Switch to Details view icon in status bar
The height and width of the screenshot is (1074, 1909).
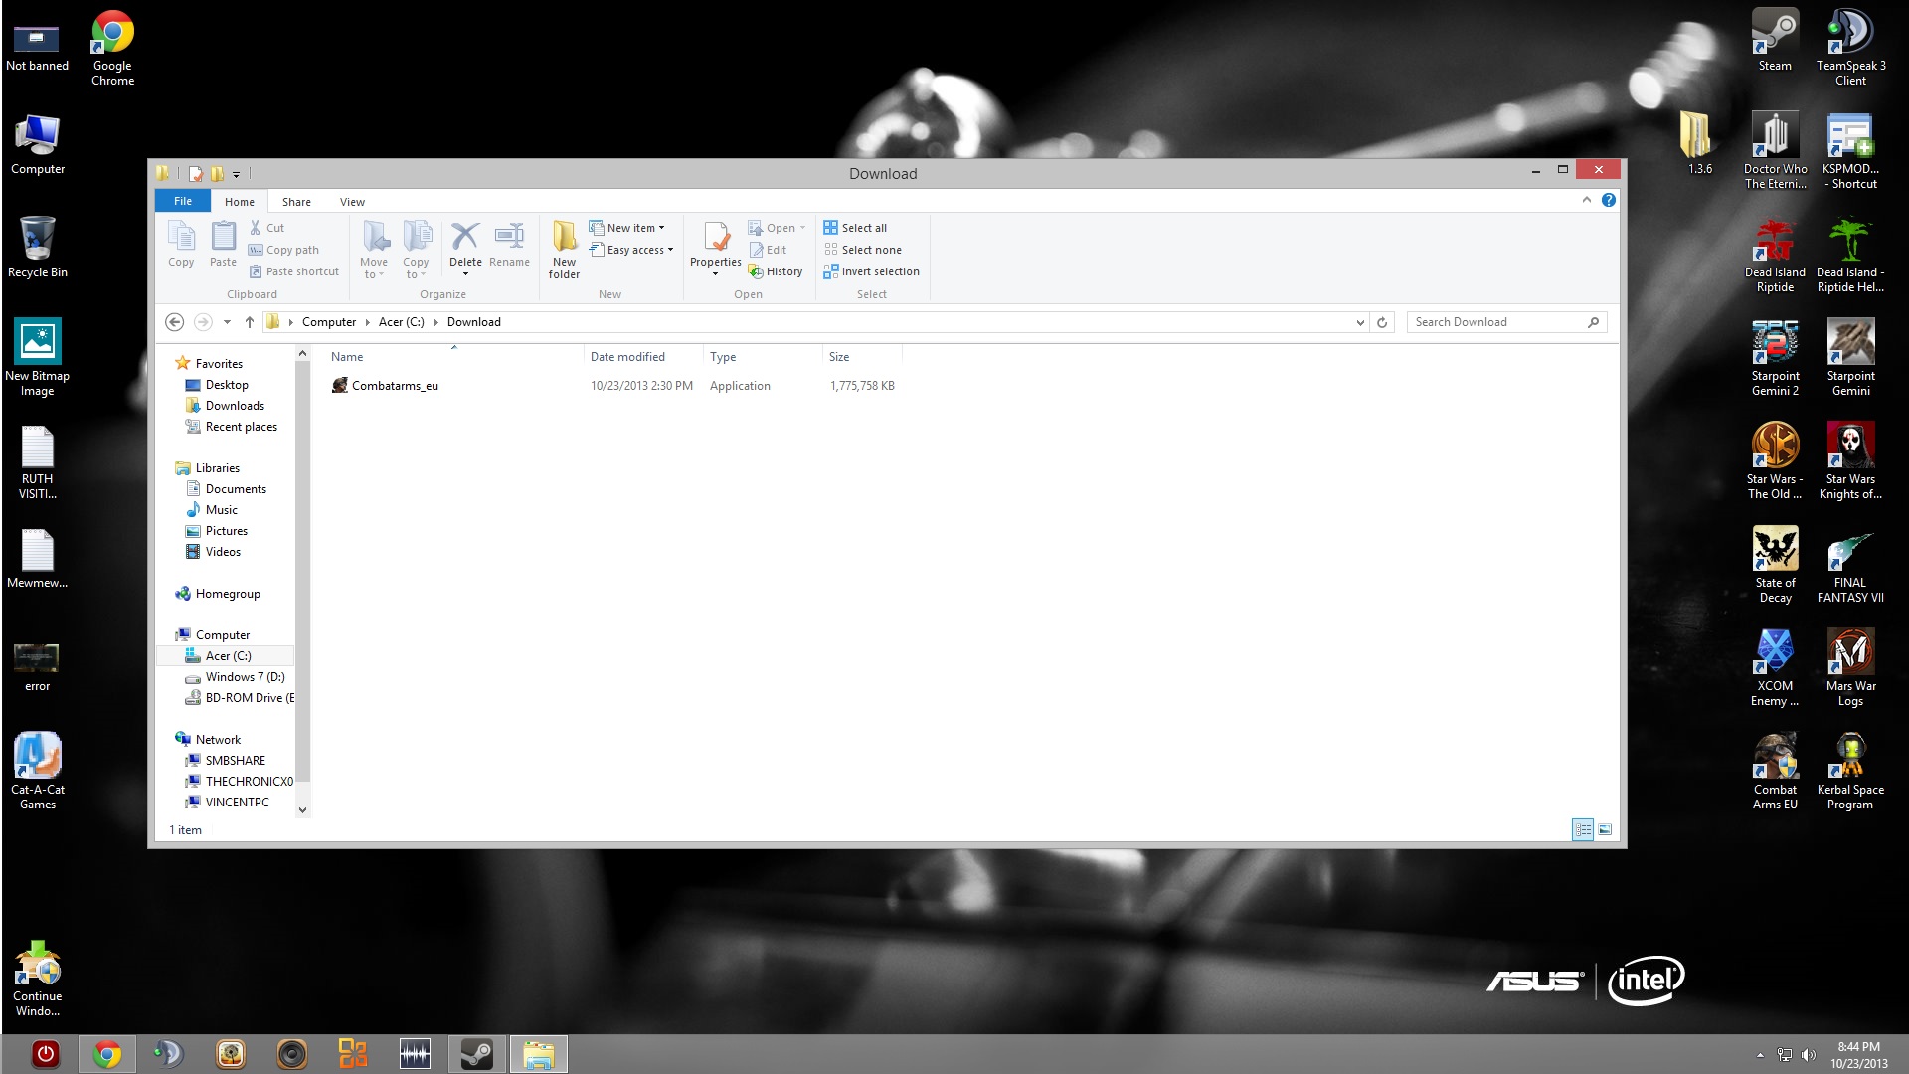[x=1583, y=829]
